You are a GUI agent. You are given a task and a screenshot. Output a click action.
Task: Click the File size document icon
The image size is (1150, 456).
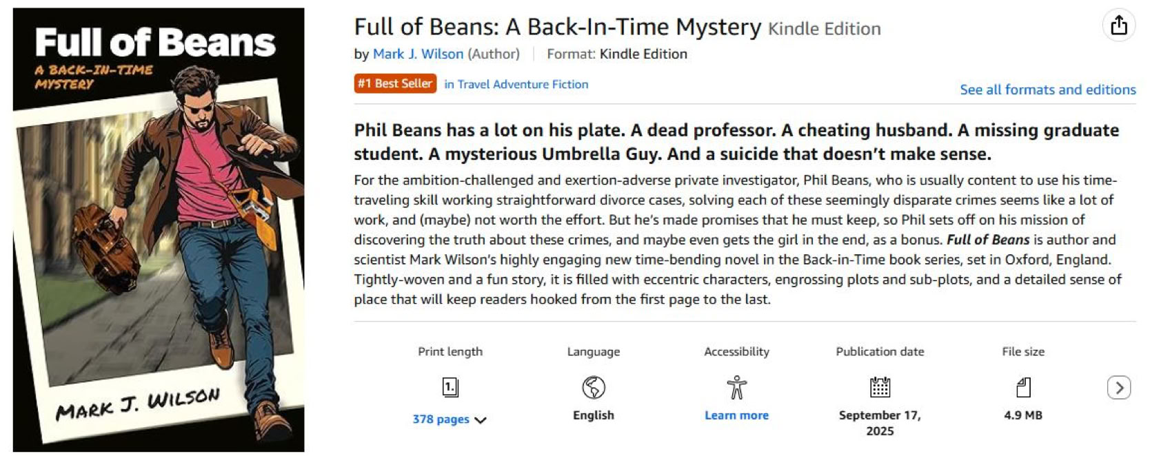(1023, 387)
